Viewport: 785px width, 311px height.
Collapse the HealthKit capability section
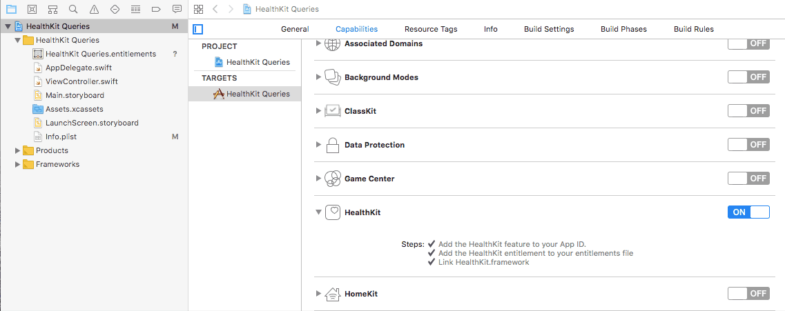click(x=318, y=212)
